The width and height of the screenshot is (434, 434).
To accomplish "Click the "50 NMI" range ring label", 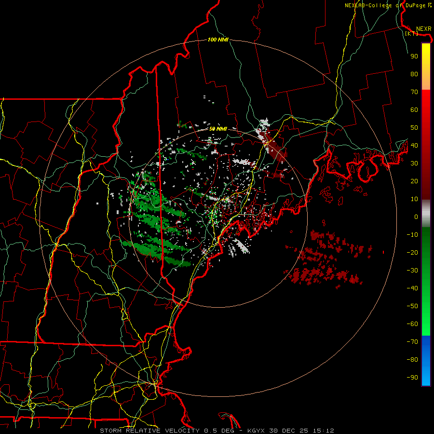I will (218, 129).
